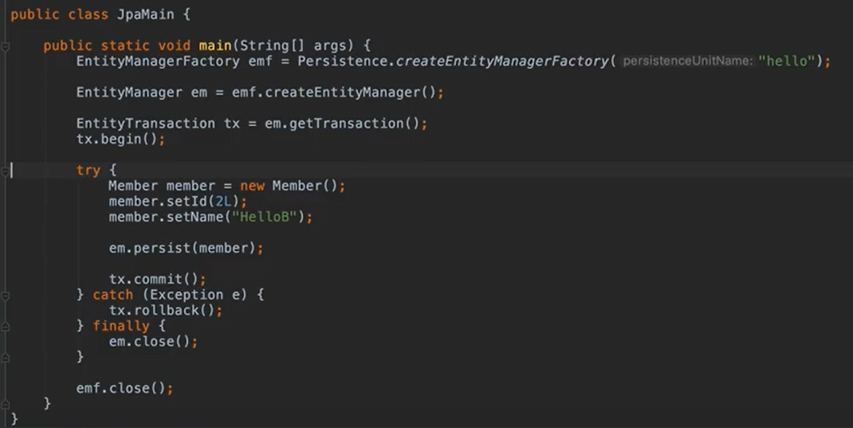Click the italic createEntityManagerFactory method call
Viewport: 853px width, 428px height.
(502, 61)
